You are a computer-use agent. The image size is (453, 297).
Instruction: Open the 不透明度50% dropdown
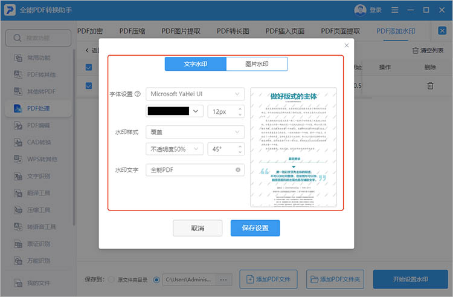(175, 149)
